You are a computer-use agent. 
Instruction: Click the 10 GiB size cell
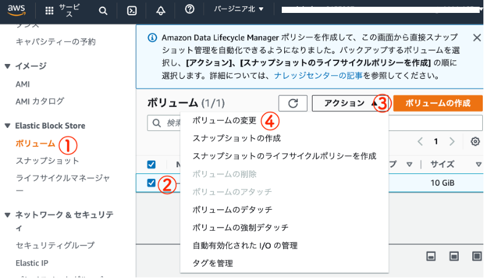pyautogui.click(x=442, y=183)
